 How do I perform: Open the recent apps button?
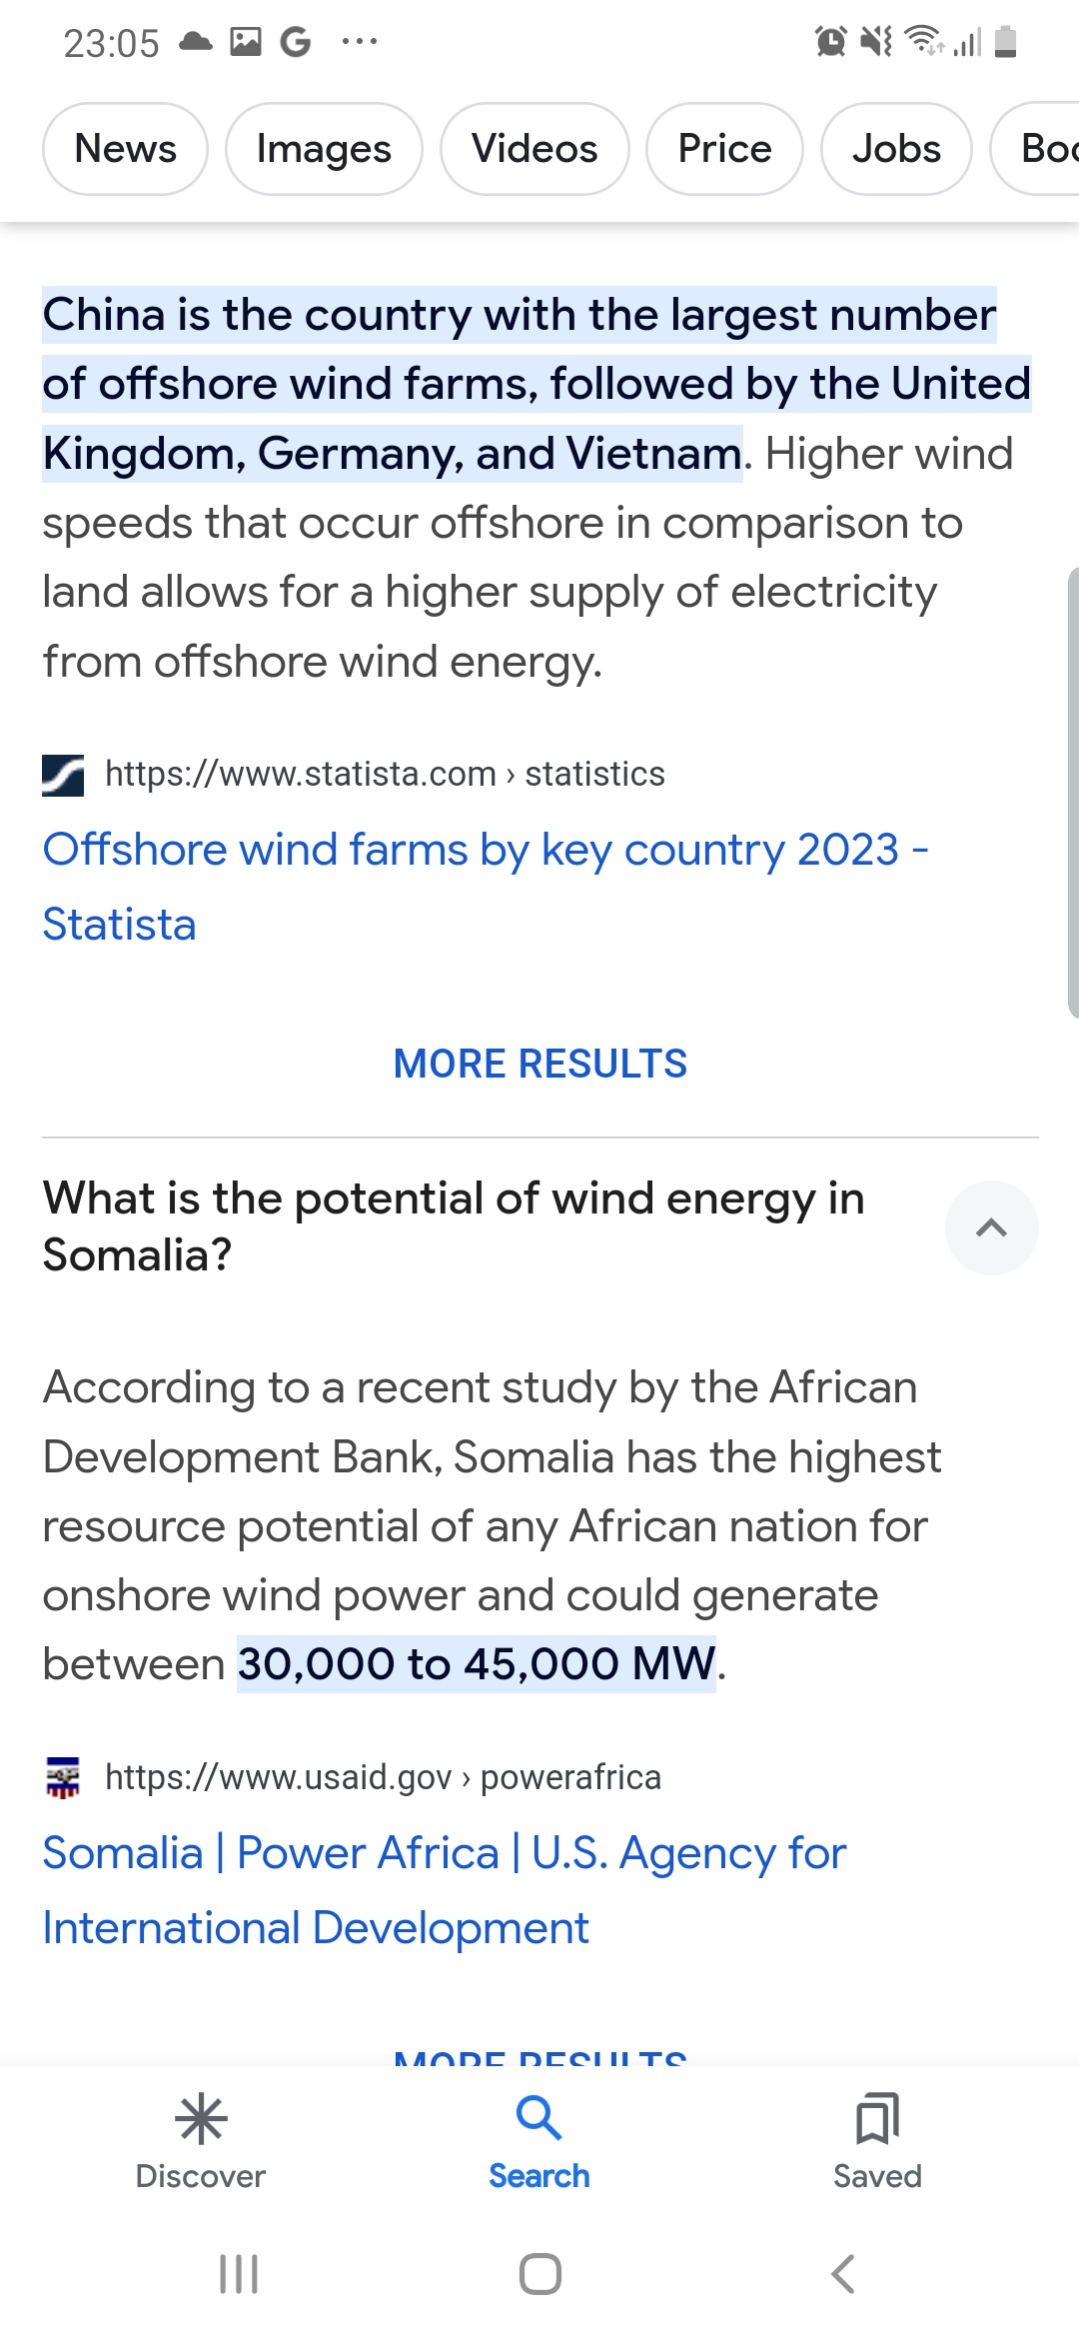(x=239, y=2274)
